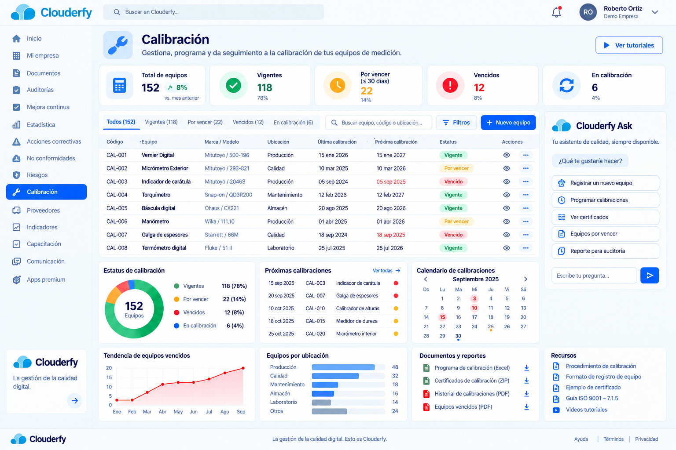676x450 pixels.
Task: Click the Calidad bar in Equipos por ubicación
Action: tap(335, 376)
